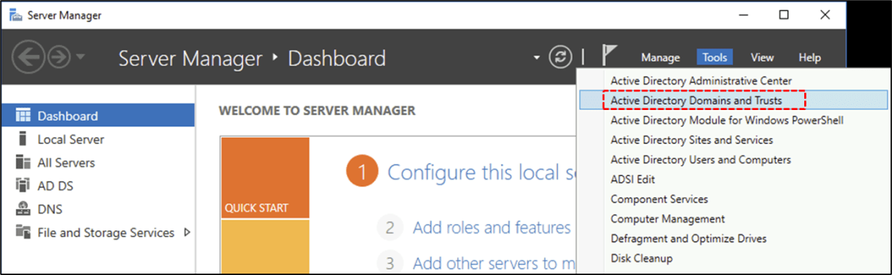Click the Local Server icon
This screenshot has width=892, height=275.
pos(23,139)
